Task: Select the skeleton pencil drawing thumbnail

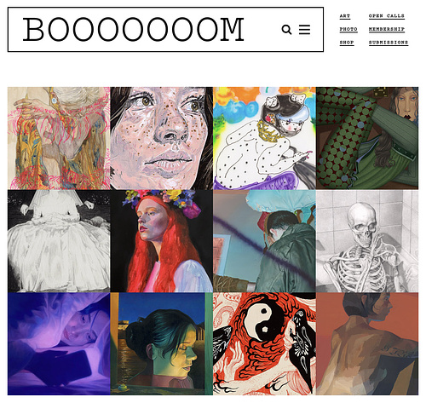Action: tap(367, 241)
